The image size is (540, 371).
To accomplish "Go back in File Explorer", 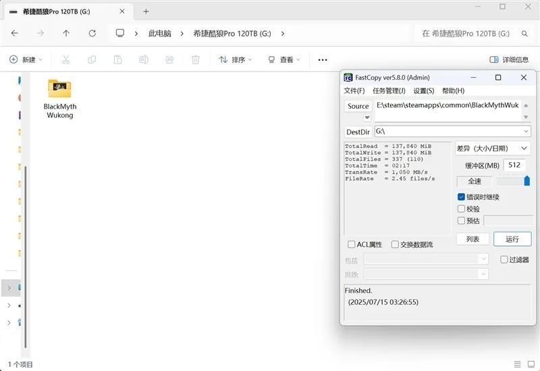I will [x=14, y=33].
